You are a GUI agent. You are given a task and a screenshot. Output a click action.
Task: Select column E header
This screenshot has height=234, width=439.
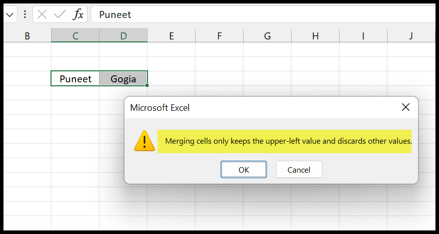(171, 36)
